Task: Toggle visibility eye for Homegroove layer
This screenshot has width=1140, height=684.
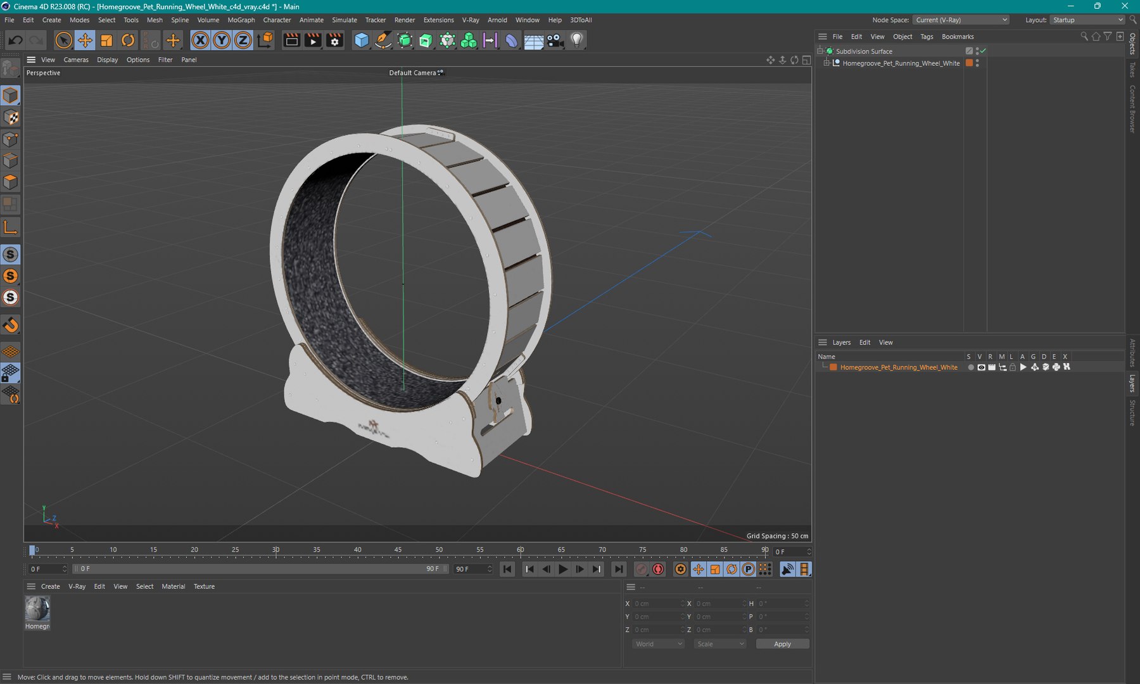Action: [x=981, y=367]
